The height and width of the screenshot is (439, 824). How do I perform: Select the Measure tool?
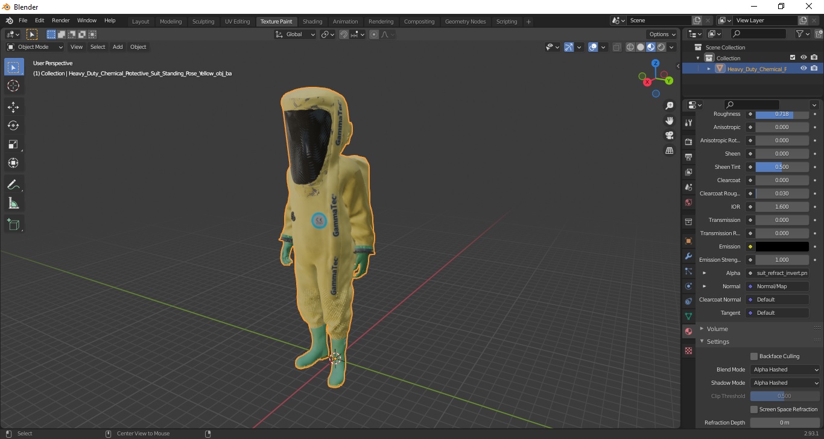[x=13, y=203]
